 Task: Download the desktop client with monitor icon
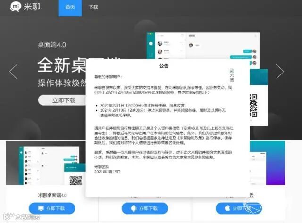52,208
